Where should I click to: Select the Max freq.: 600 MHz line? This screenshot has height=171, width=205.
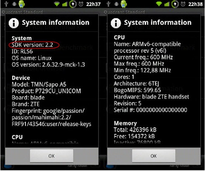(x=139, y=64)
